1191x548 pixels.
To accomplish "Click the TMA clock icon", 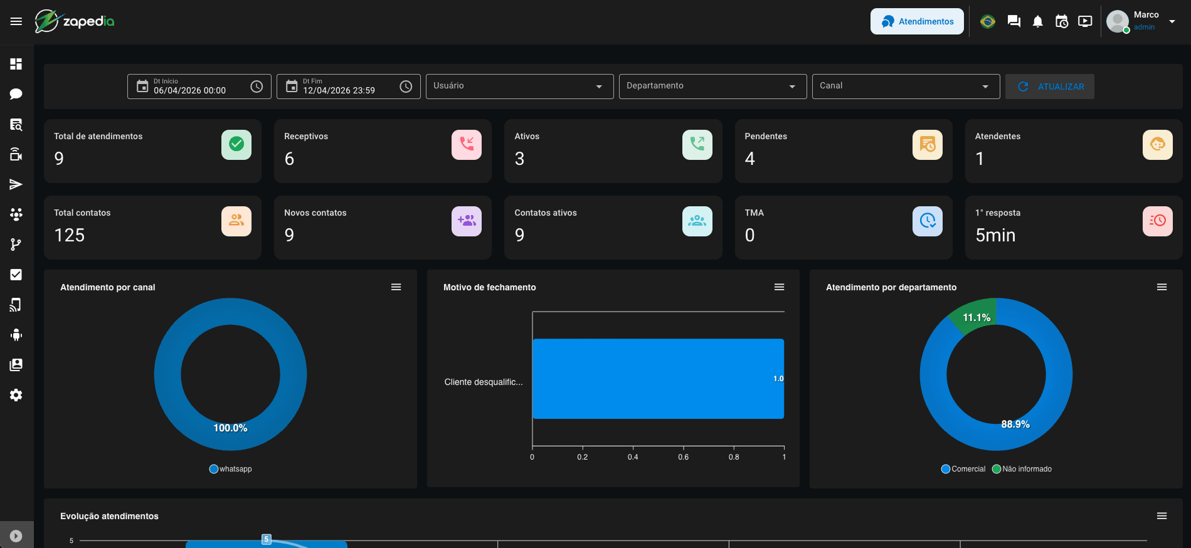I will [928, 221].
